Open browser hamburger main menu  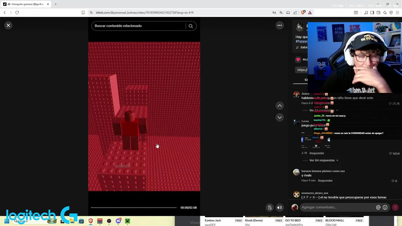click(398, 13)
